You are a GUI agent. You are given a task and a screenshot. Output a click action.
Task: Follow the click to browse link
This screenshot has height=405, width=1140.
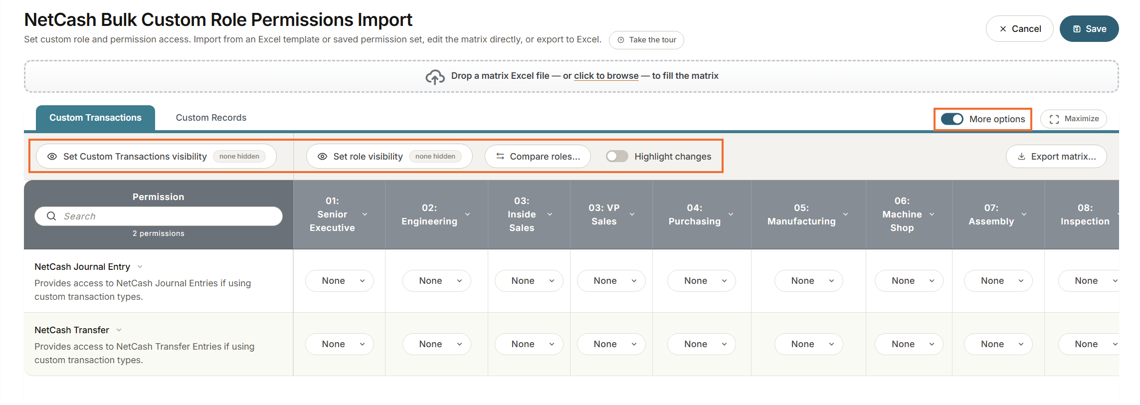click(606, 76)
